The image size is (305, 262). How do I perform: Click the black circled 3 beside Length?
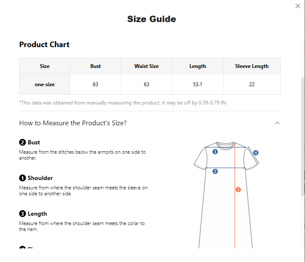(23, 214)
